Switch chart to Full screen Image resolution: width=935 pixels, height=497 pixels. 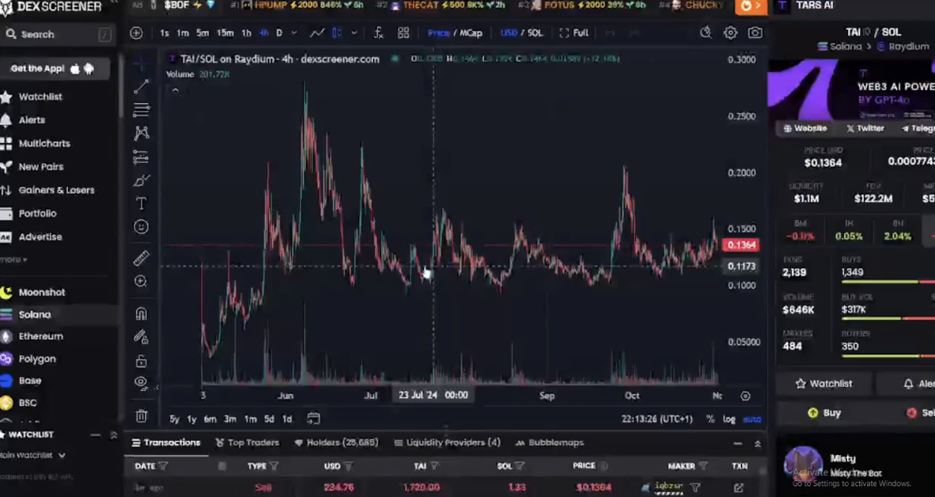[x=573, y=32]
